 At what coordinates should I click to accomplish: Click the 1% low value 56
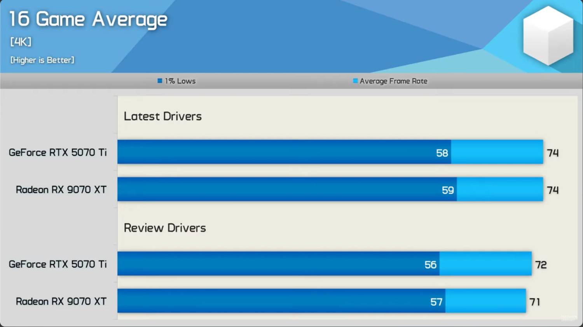pos(430,265)
